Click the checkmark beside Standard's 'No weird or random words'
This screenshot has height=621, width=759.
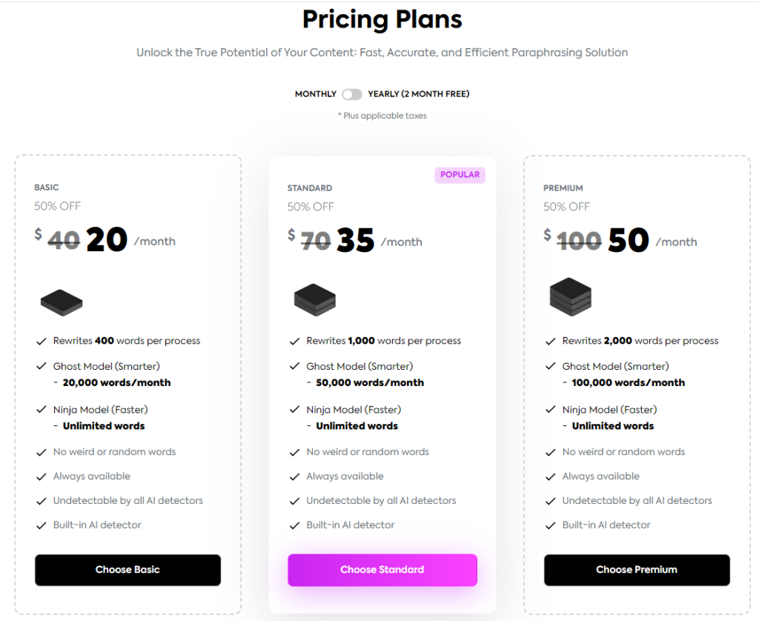pyautogui.click(x=296, y=451)
